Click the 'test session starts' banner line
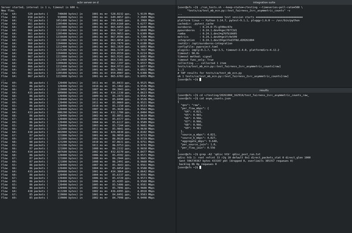Screen dimensions: 352x233 240,17
